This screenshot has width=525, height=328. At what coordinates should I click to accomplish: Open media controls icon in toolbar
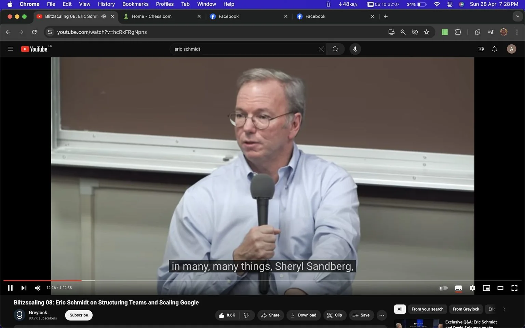click(x=491, y=32)
